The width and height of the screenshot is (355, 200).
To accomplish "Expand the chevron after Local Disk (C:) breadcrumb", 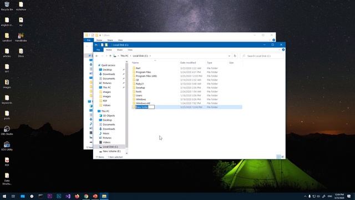I will [x=150, y=56].
